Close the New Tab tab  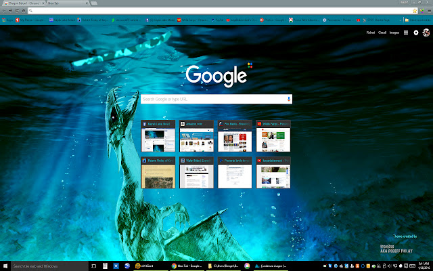click(x=87, y=3)
